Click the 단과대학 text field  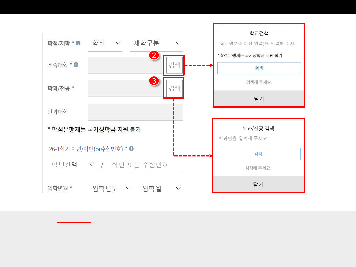click(135, 112)
